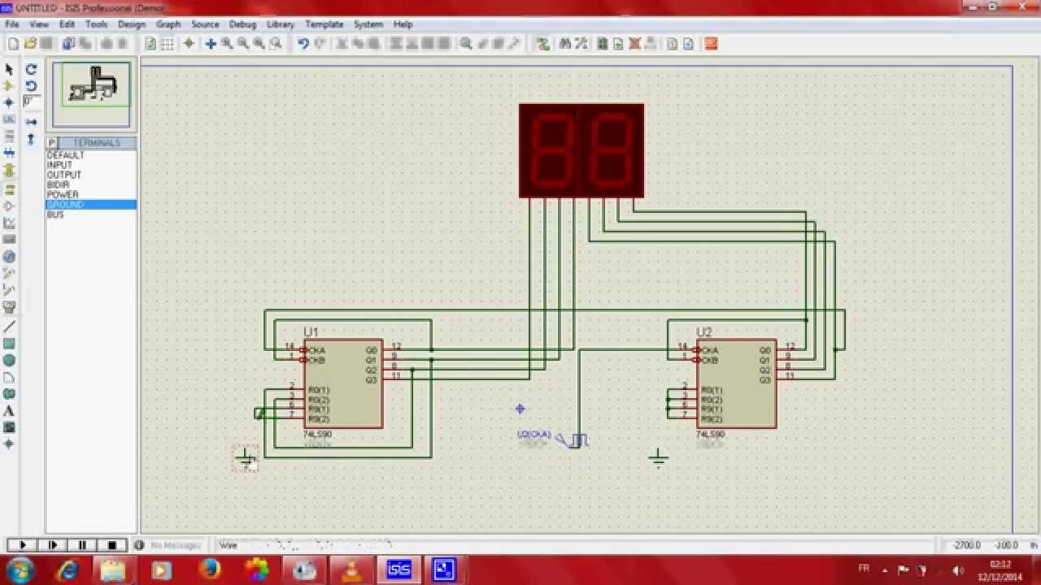Choose the Virtual instruments mode tool

10,307
